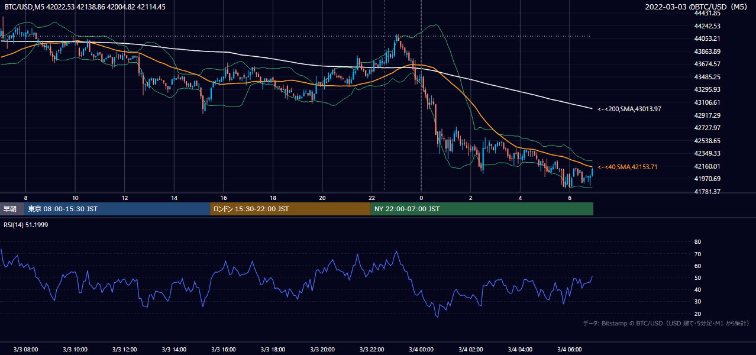Select the 43485.25 price axis label
Screen dimensions: 756x355
[707, 77]
